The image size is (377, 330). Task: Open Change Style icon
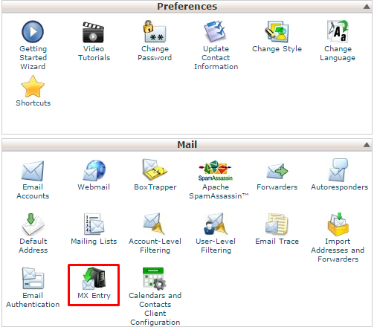(x=277, y=31)
